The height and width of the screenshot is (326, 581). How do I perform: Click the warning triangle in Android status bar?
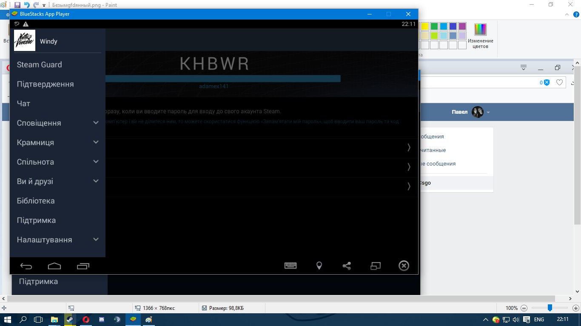[26, 24]
